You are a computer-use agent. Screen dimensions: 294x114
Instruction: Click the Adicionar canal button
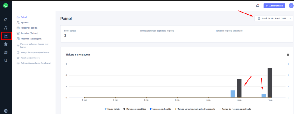(x=274, y=6)
